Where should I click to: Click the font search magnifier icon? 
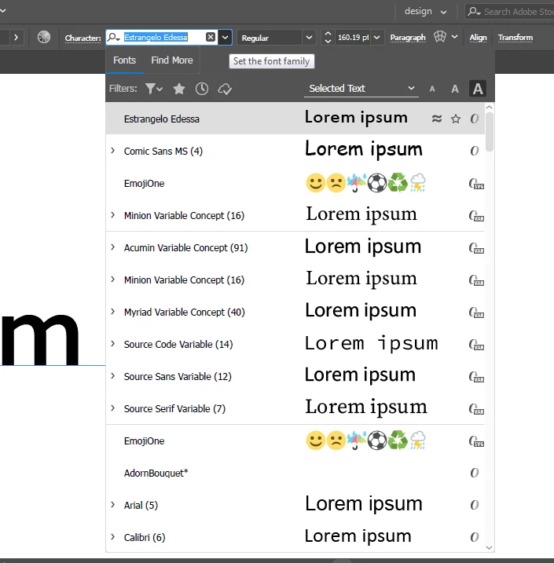[113, 37]
